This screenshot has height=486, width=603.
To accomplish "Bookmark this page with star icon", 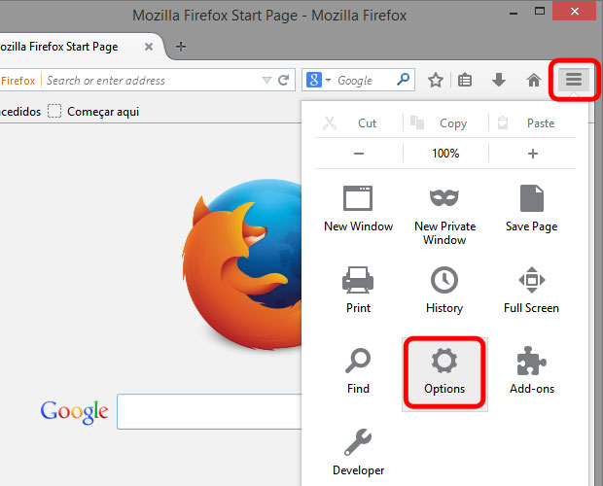I will [436, 80].
